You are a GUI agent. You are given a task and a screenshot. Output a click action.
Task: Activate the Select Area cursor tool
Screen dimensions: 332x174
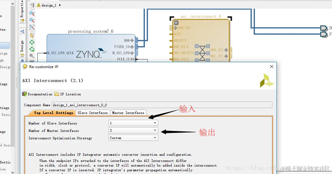click(32, 35)
